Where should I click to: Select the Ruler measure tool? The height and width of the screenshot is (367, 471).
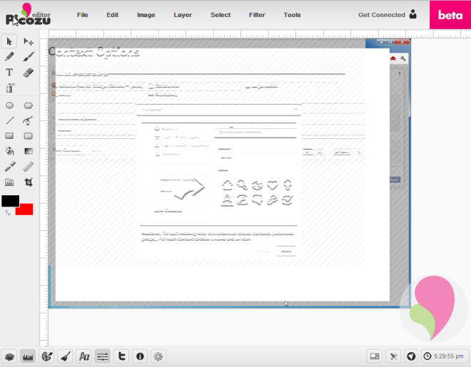click(x=29, y=167)
